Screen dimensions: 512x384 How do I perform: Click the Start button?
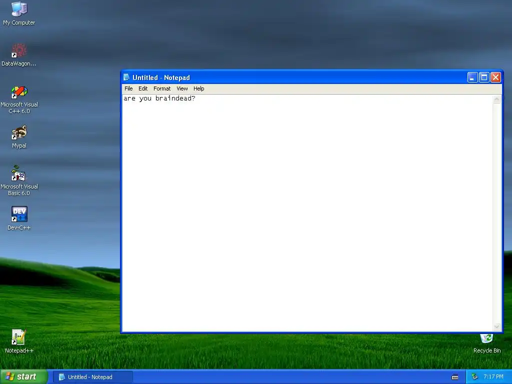click(x=23, y=377)
